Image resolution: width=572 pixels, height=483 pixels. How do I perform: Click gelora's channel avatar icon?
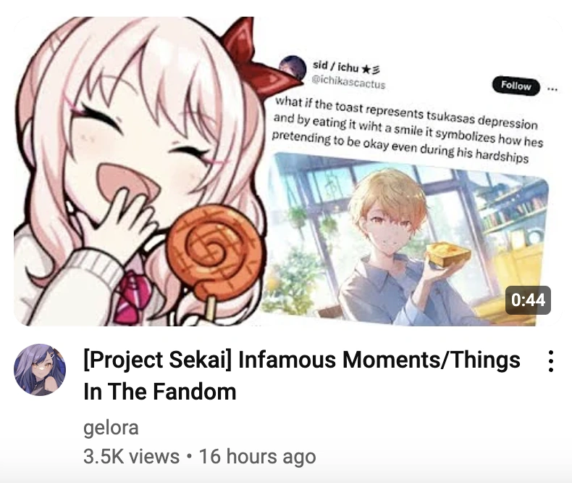pos(40,369)
